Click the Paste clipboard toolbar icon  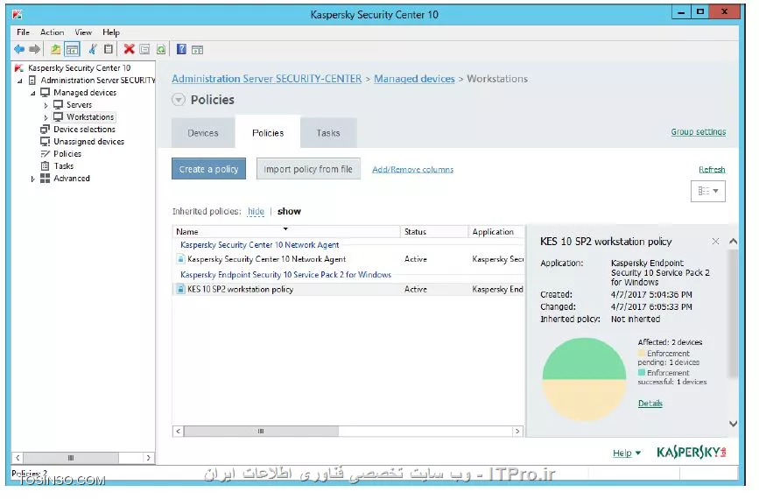(x=109, y=49)
